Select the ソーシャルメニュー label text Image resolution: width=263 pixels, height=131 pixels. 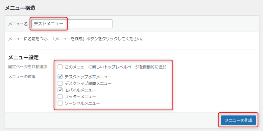coord(82,103)
